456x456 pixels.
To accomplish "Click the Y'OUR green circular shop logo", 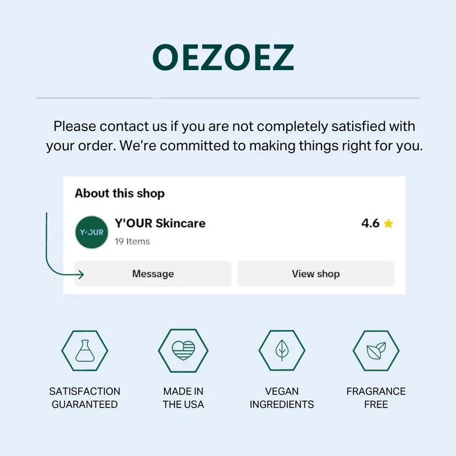I will (x=91, y=232).
